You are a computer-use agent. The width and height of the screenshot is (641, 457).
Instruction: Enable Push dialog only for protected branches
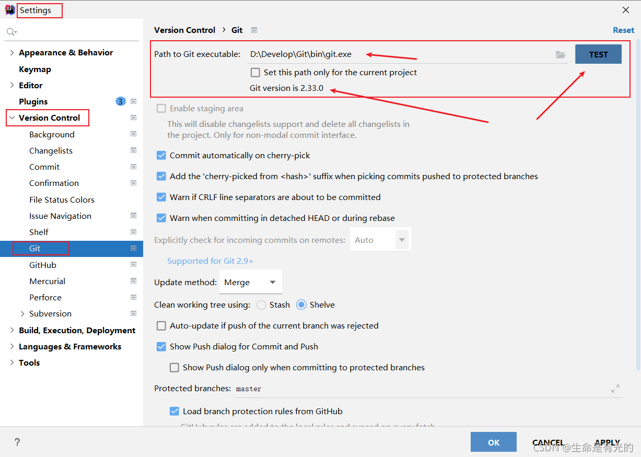pyautogui.click(x=174, y=367)
